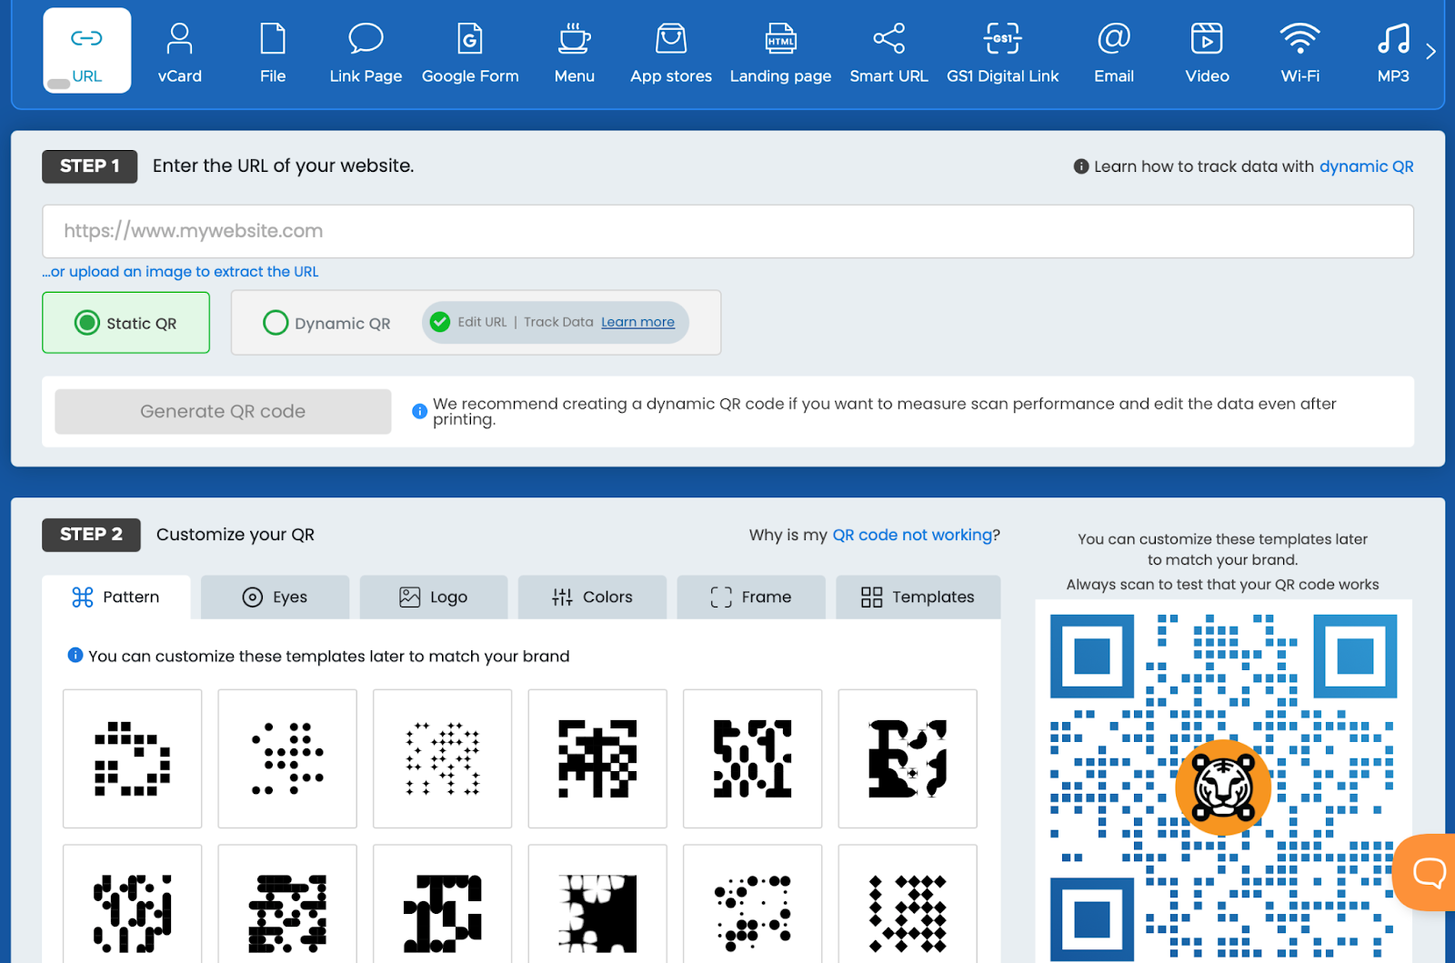1455x963 pixels.
Task: Select the GS1 Digital Link option
Action: click(x=1002, y=53)
